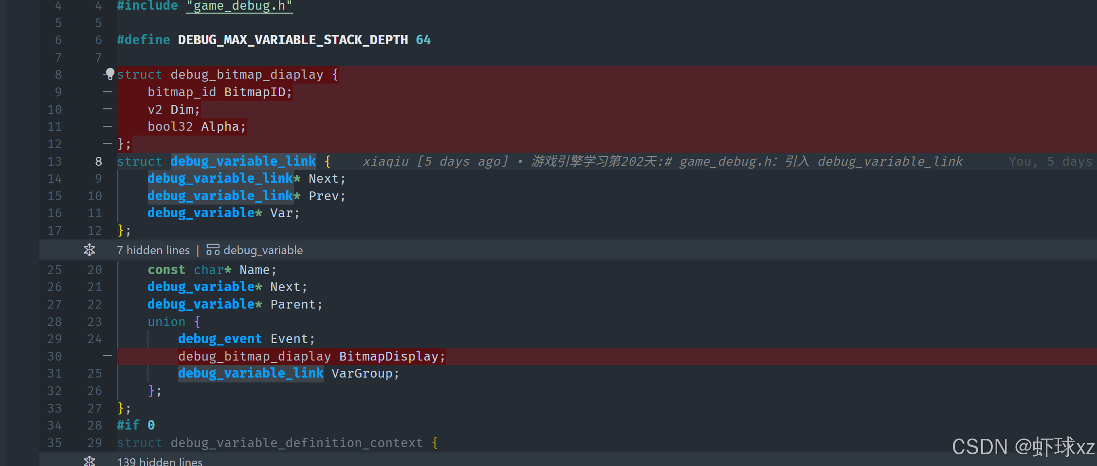Click the "7 hidden lines" label
The image size is (1097, 466).
[x=153, y=250]
